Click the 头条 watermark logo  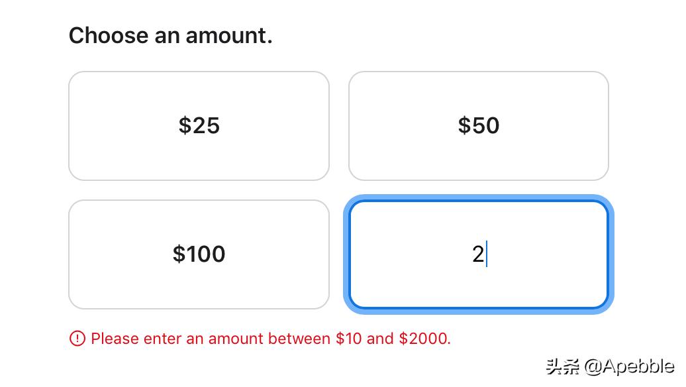[x=562, y=366]
